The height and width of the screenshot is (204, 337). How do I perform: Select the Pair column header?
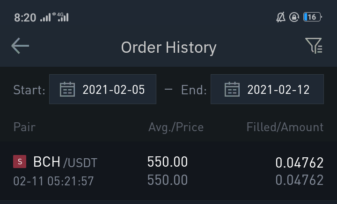[x=24, y=127]
